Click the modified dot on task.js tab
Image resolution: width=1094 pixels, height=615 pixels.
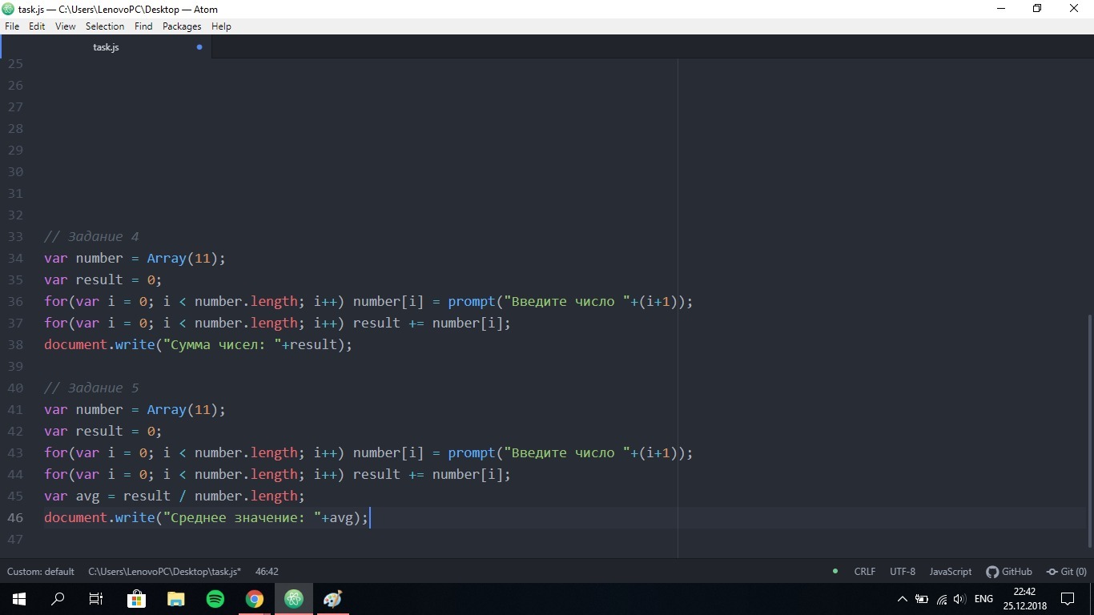click(199, 47)
